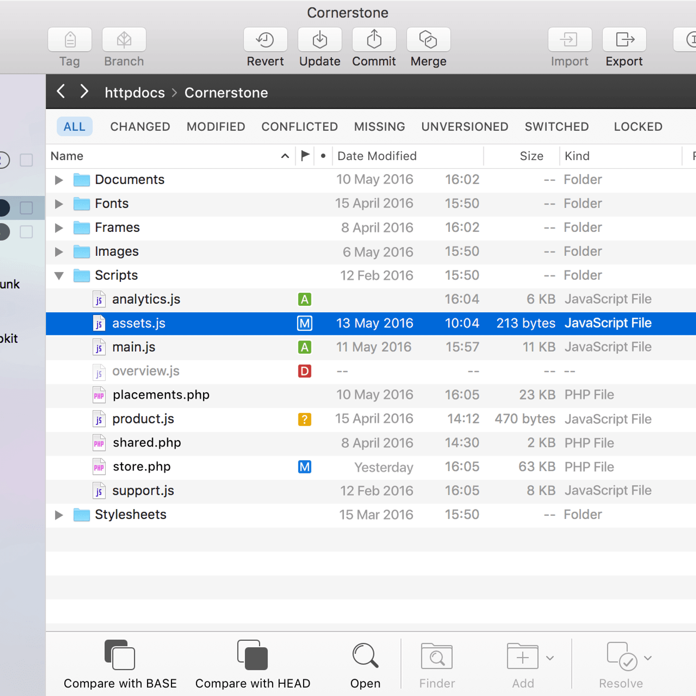
Task: Select the analytics.js file row
Action: 371,299
